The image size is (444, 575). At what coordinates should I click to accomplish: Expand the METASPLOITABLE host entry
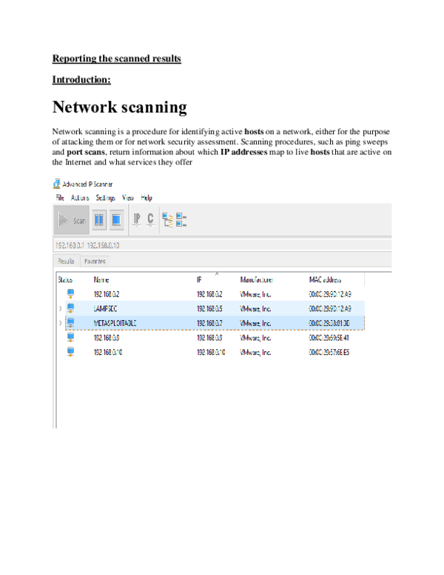pos(60,323)
